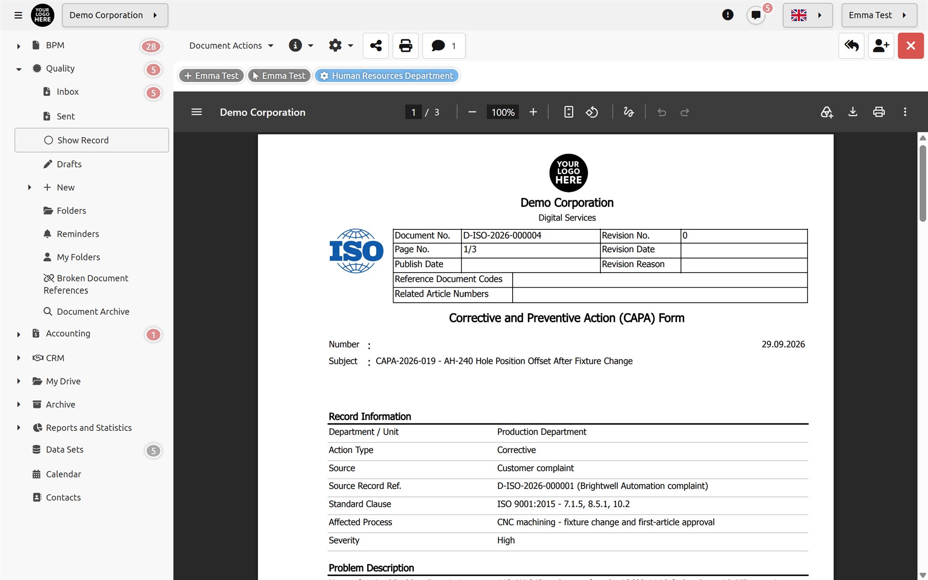Click the plus Emma Test tag
The image size is (928, 580).
click(x=212, y=76)
